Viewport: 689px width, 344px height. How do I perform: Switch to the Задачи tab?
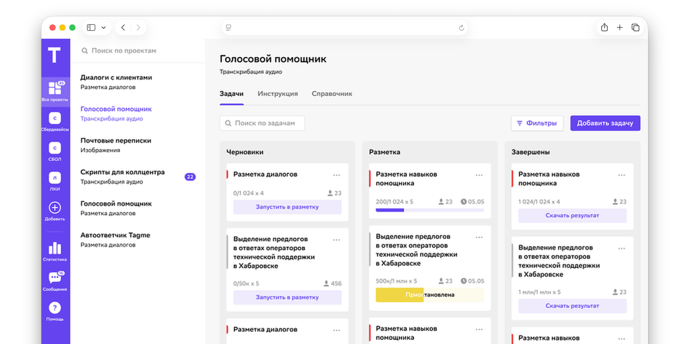pos(232,94)
